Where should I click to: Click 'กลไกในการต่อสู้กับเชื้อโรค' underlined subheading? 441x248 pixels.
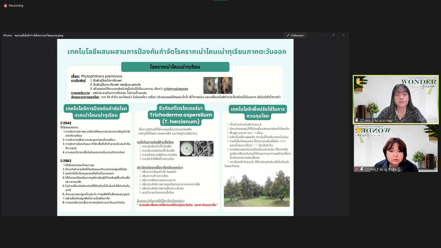click(x=155, y=142)
